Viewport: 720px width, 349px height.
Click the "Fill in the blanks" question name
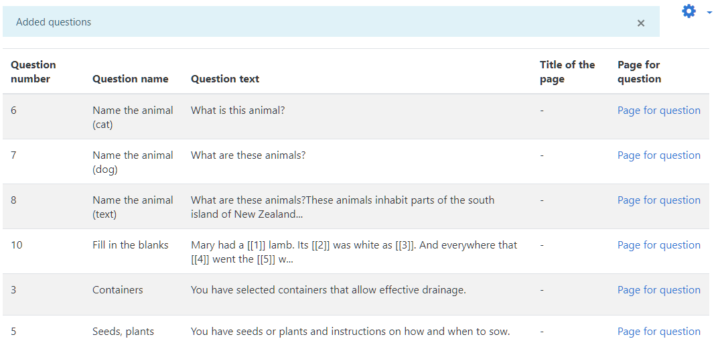131,245
